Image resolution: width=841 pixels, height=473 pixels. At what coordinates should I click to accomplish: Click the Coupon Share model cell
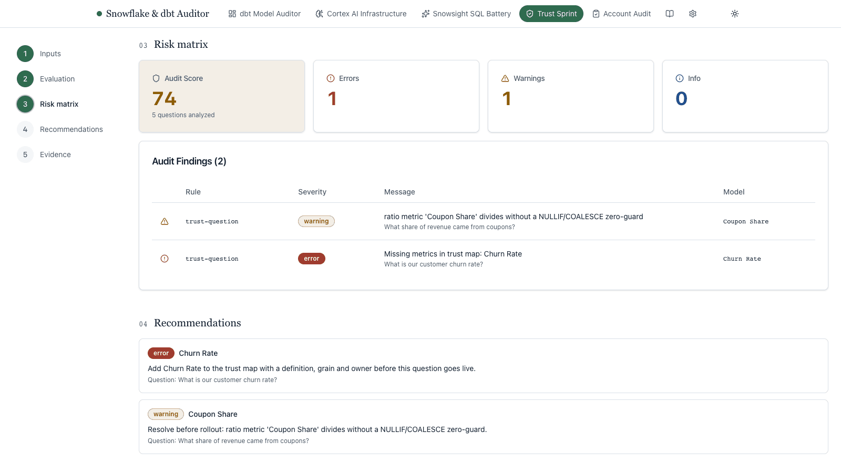746,221
